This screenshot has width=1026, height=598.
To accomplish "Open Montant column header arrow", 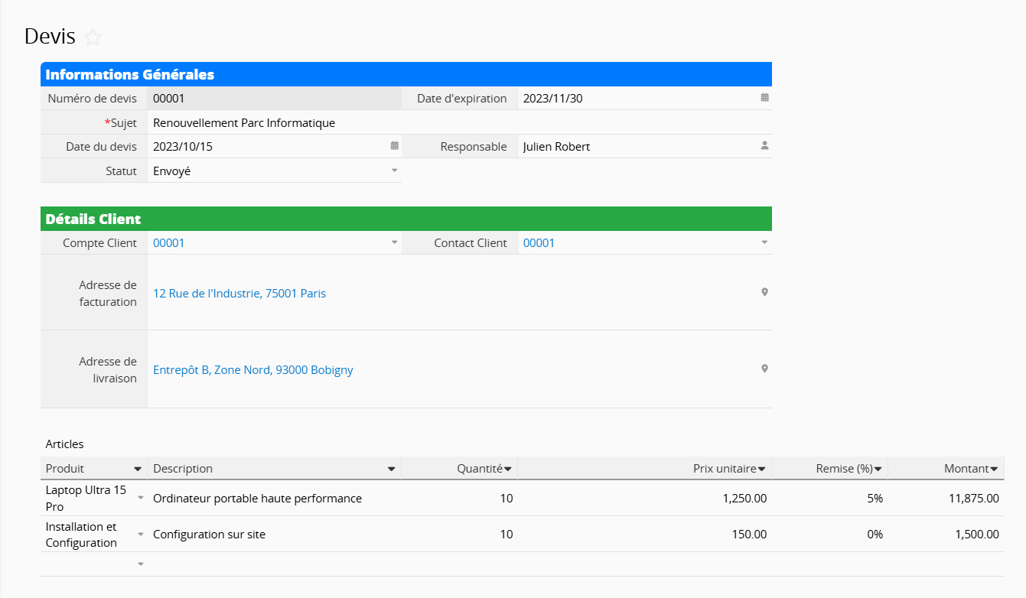I will [994, 469].
